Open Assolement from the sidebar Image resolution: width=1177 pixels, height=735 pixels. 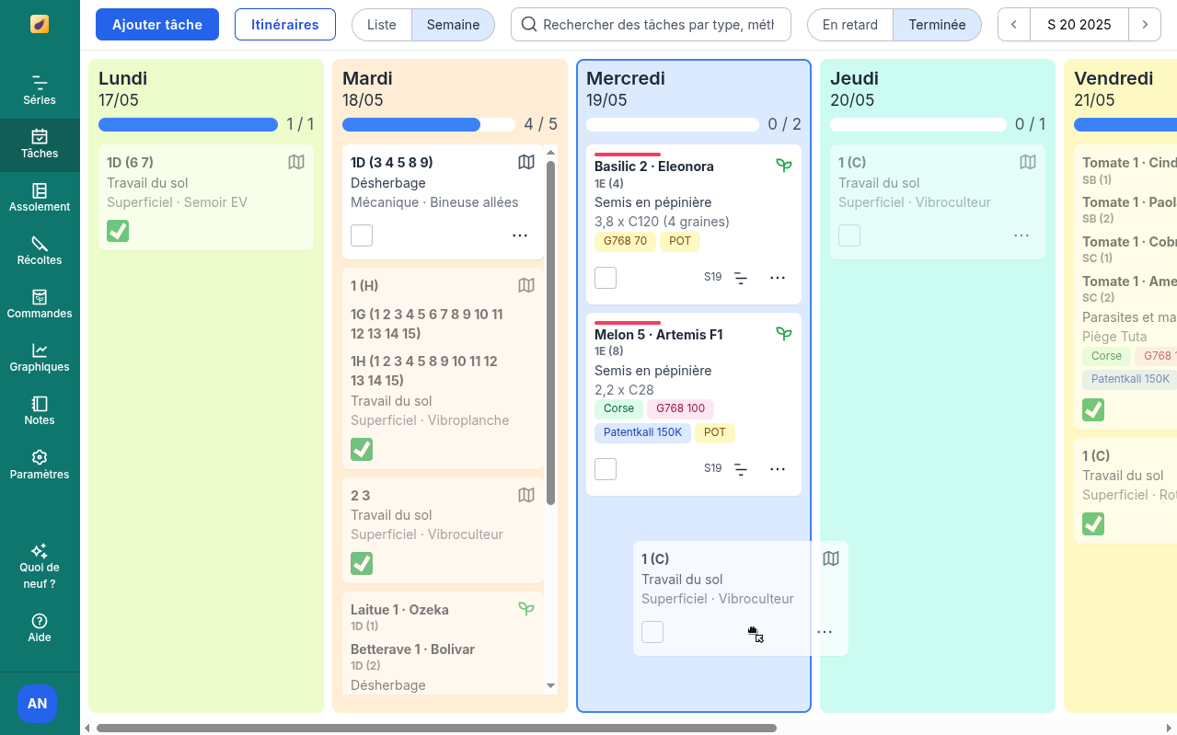click(x=40, y=197)
